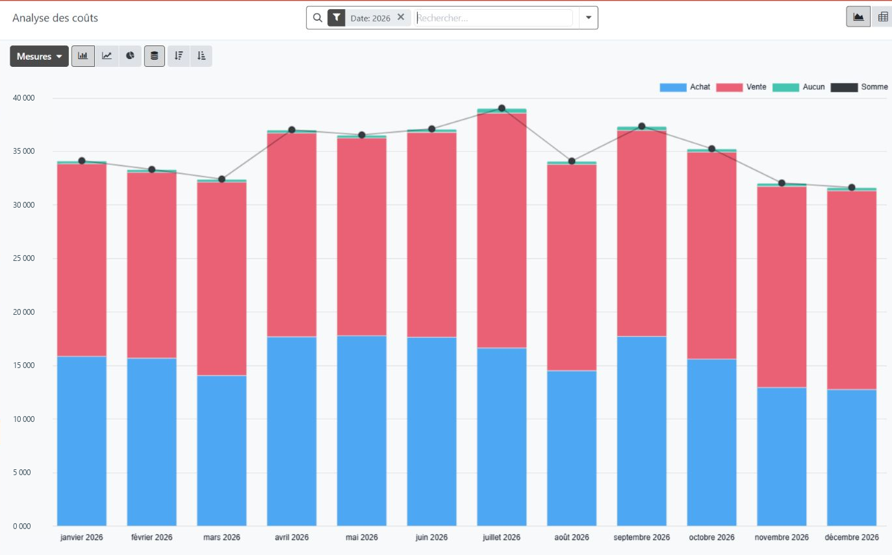Click the août 2026 axis label
Viewport: 892px width, 555px height.
click(572, 537)
